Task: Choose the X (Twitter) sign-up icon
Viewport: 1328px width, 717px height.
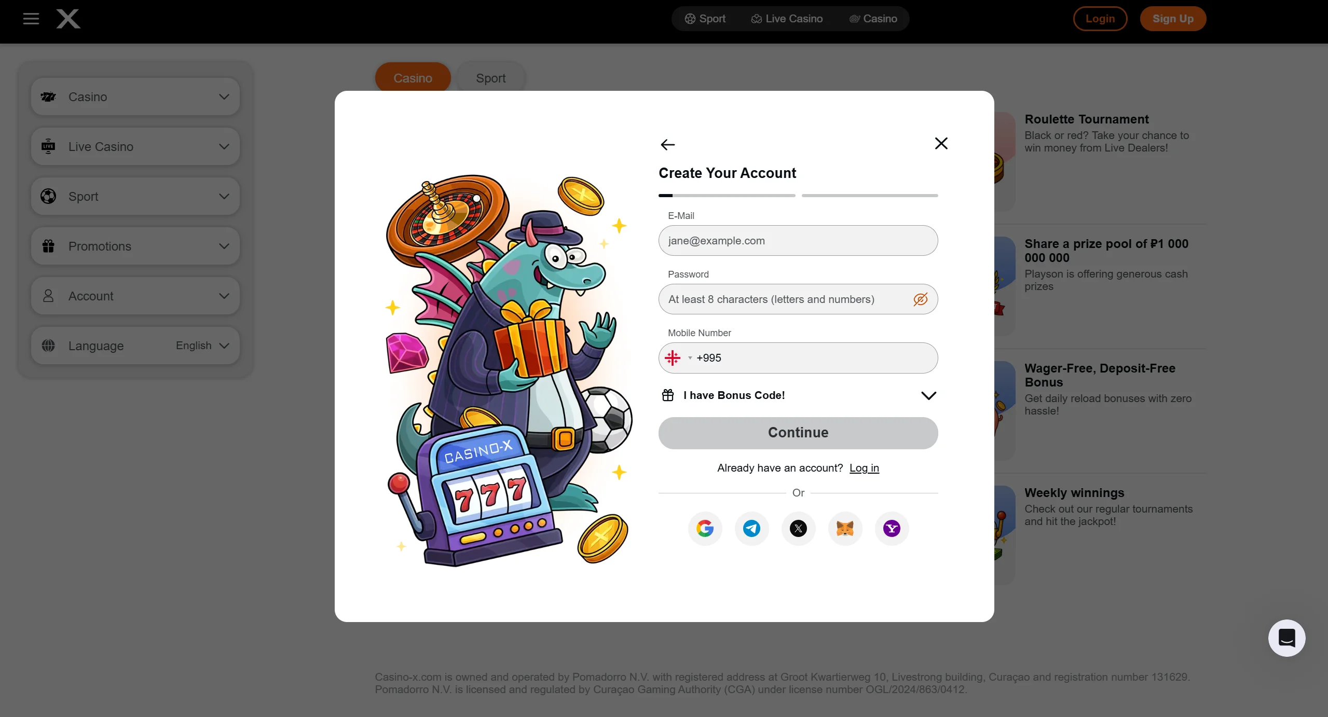Action: pos(798,529)
